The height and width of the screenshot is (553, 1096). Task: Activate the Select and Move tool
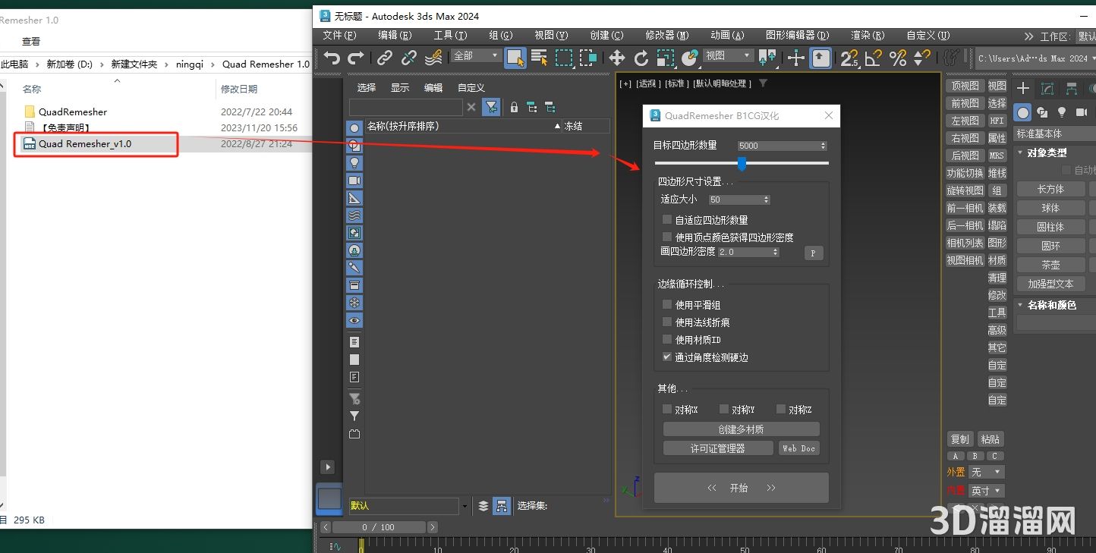click(617, 58)
